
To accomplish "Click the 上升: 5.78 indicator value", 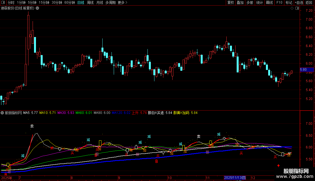I will point(139,113).
